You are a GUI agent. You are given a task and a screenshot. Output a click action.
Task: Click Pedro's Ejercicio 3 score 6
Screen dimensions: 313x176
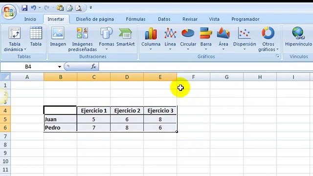point(160,128)
